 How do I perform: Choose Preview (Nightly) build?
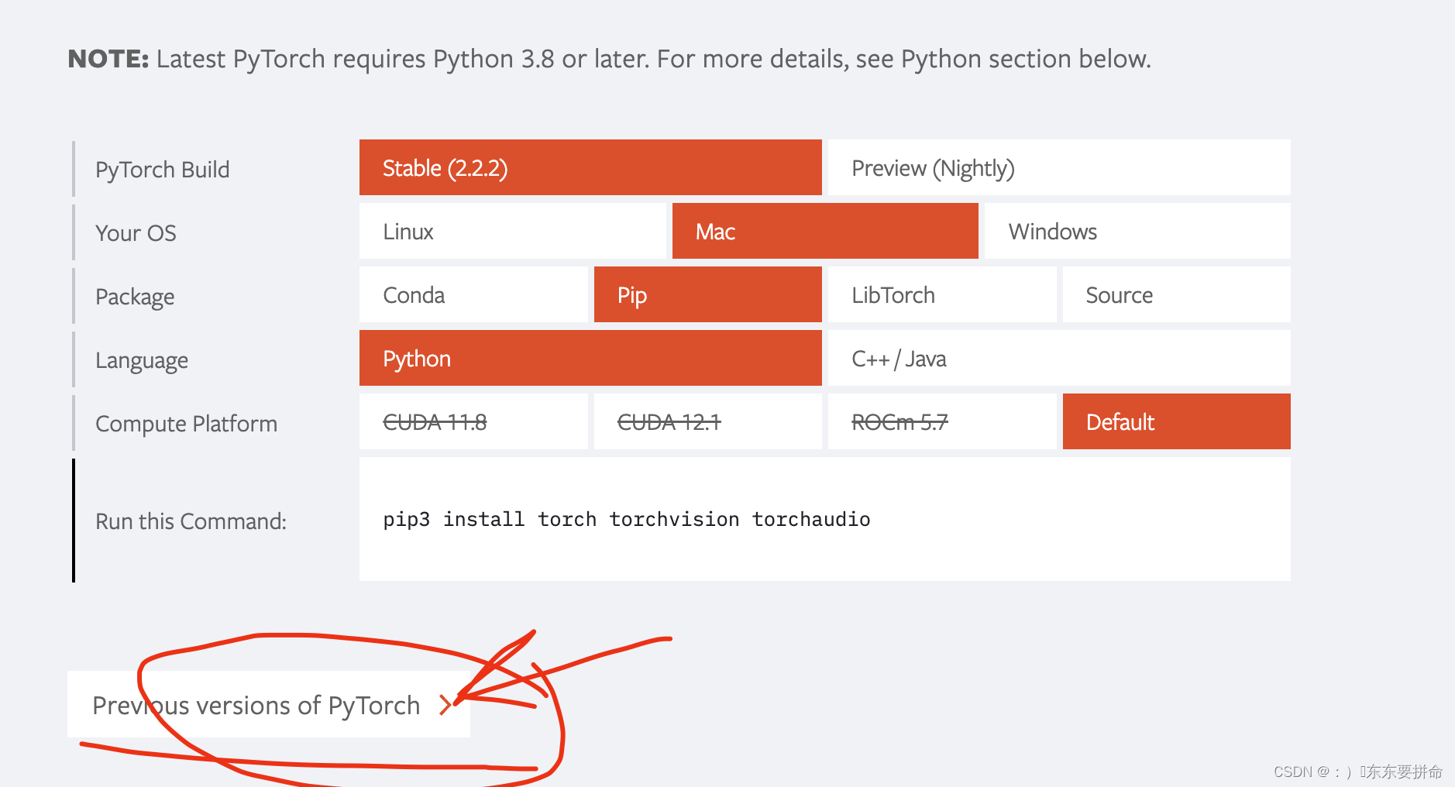(x=1059, y=167)
